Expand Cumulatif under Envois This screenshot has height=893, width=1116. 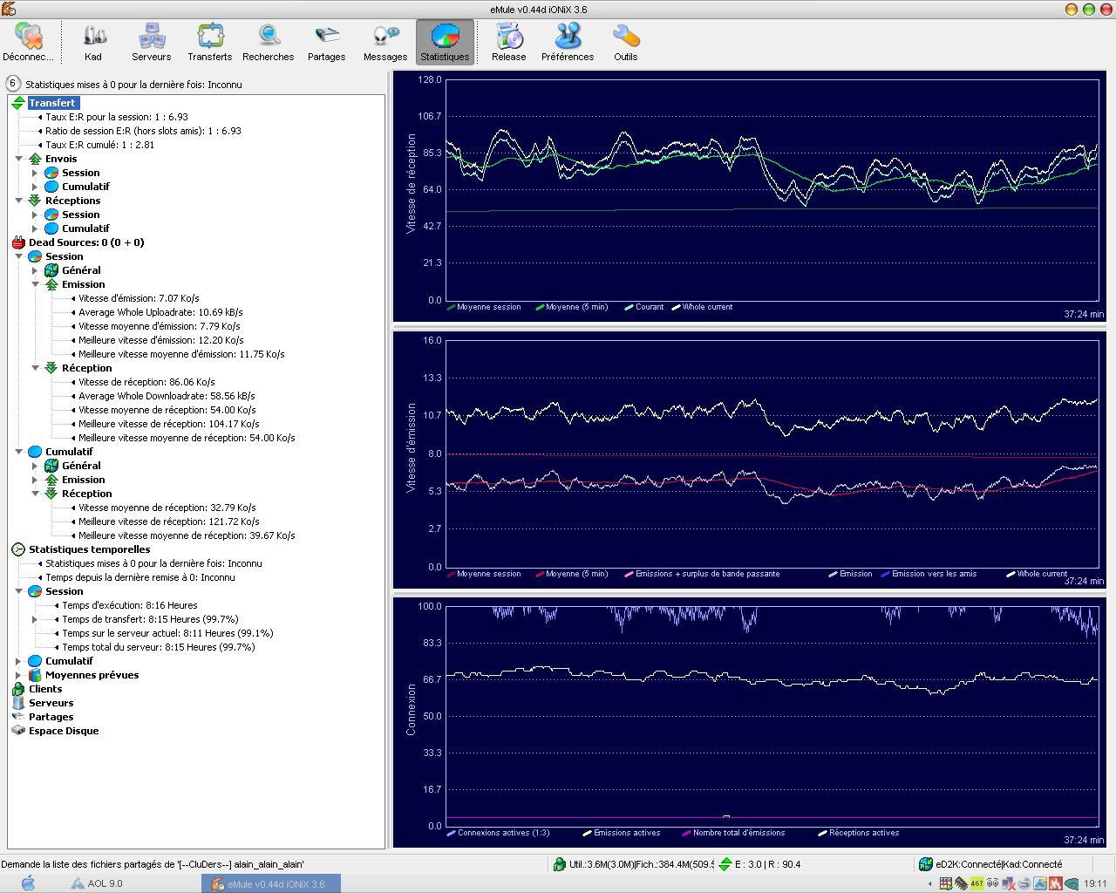point(35,187)
